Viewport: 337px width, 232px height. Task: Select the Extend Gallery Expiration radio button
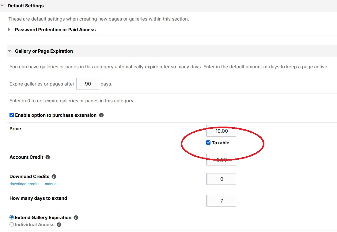[x=12, y=218]
